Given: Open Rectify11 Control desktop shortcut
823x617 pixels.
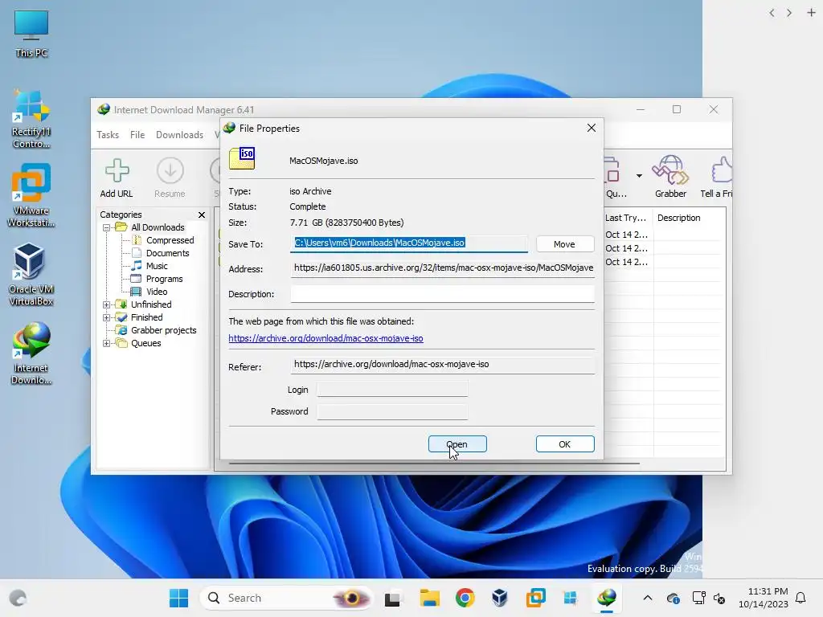Looking at the screenshot, I should click(31, 119).
